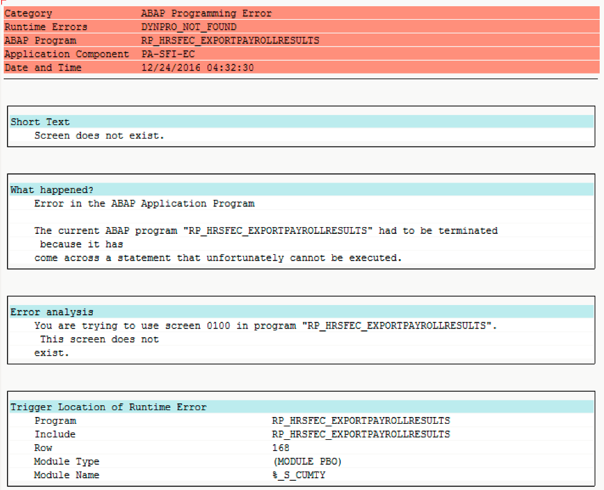Select the PA-SFI-EC application component value
This screenshot has height=490, width=604.
point(168,54)
